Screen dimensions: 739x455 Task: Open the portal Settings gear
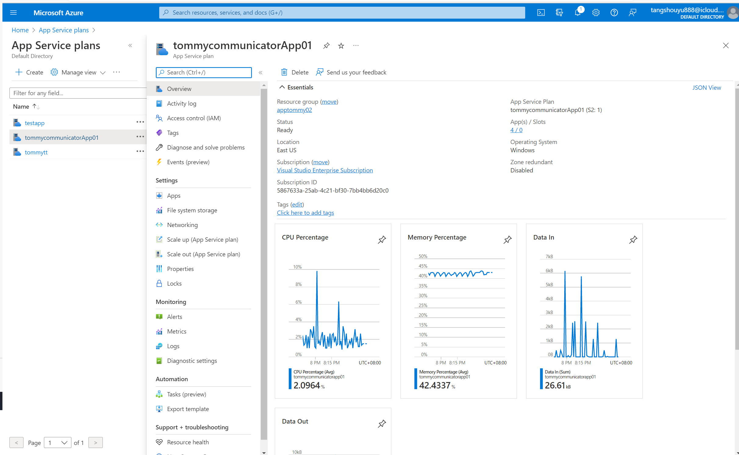pos(596,13)
